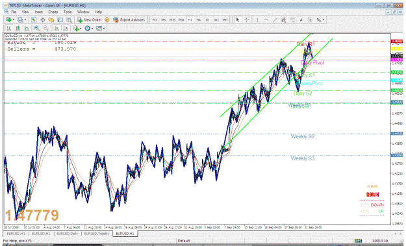Switch to the EURUSD,Daily chart tab
Image resolution: width=406 pixels, height=246 pixels.
(x=67, y=234)
